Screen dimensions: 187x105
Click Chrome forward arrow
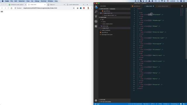5,8
